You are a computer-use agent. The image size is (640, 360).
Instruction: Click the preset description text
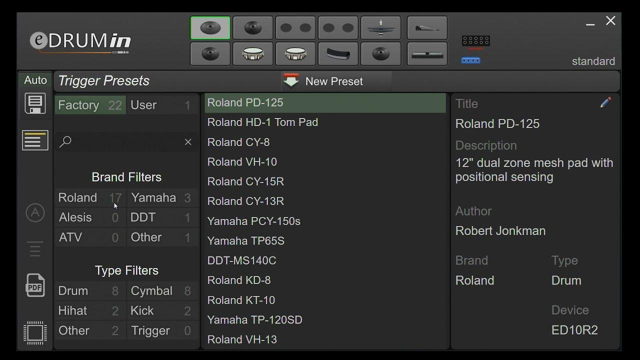[x=534, y=170]
